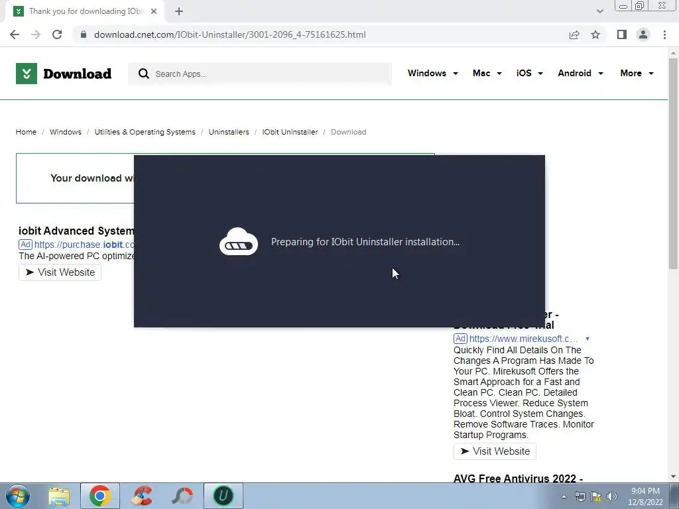Expand the mirekusoft ad options arrow

pos(587,339)
